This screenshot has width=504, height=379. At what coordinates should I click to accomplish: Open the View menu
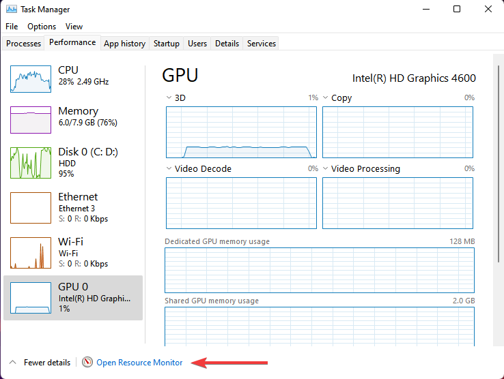click(x=74, y=27)
